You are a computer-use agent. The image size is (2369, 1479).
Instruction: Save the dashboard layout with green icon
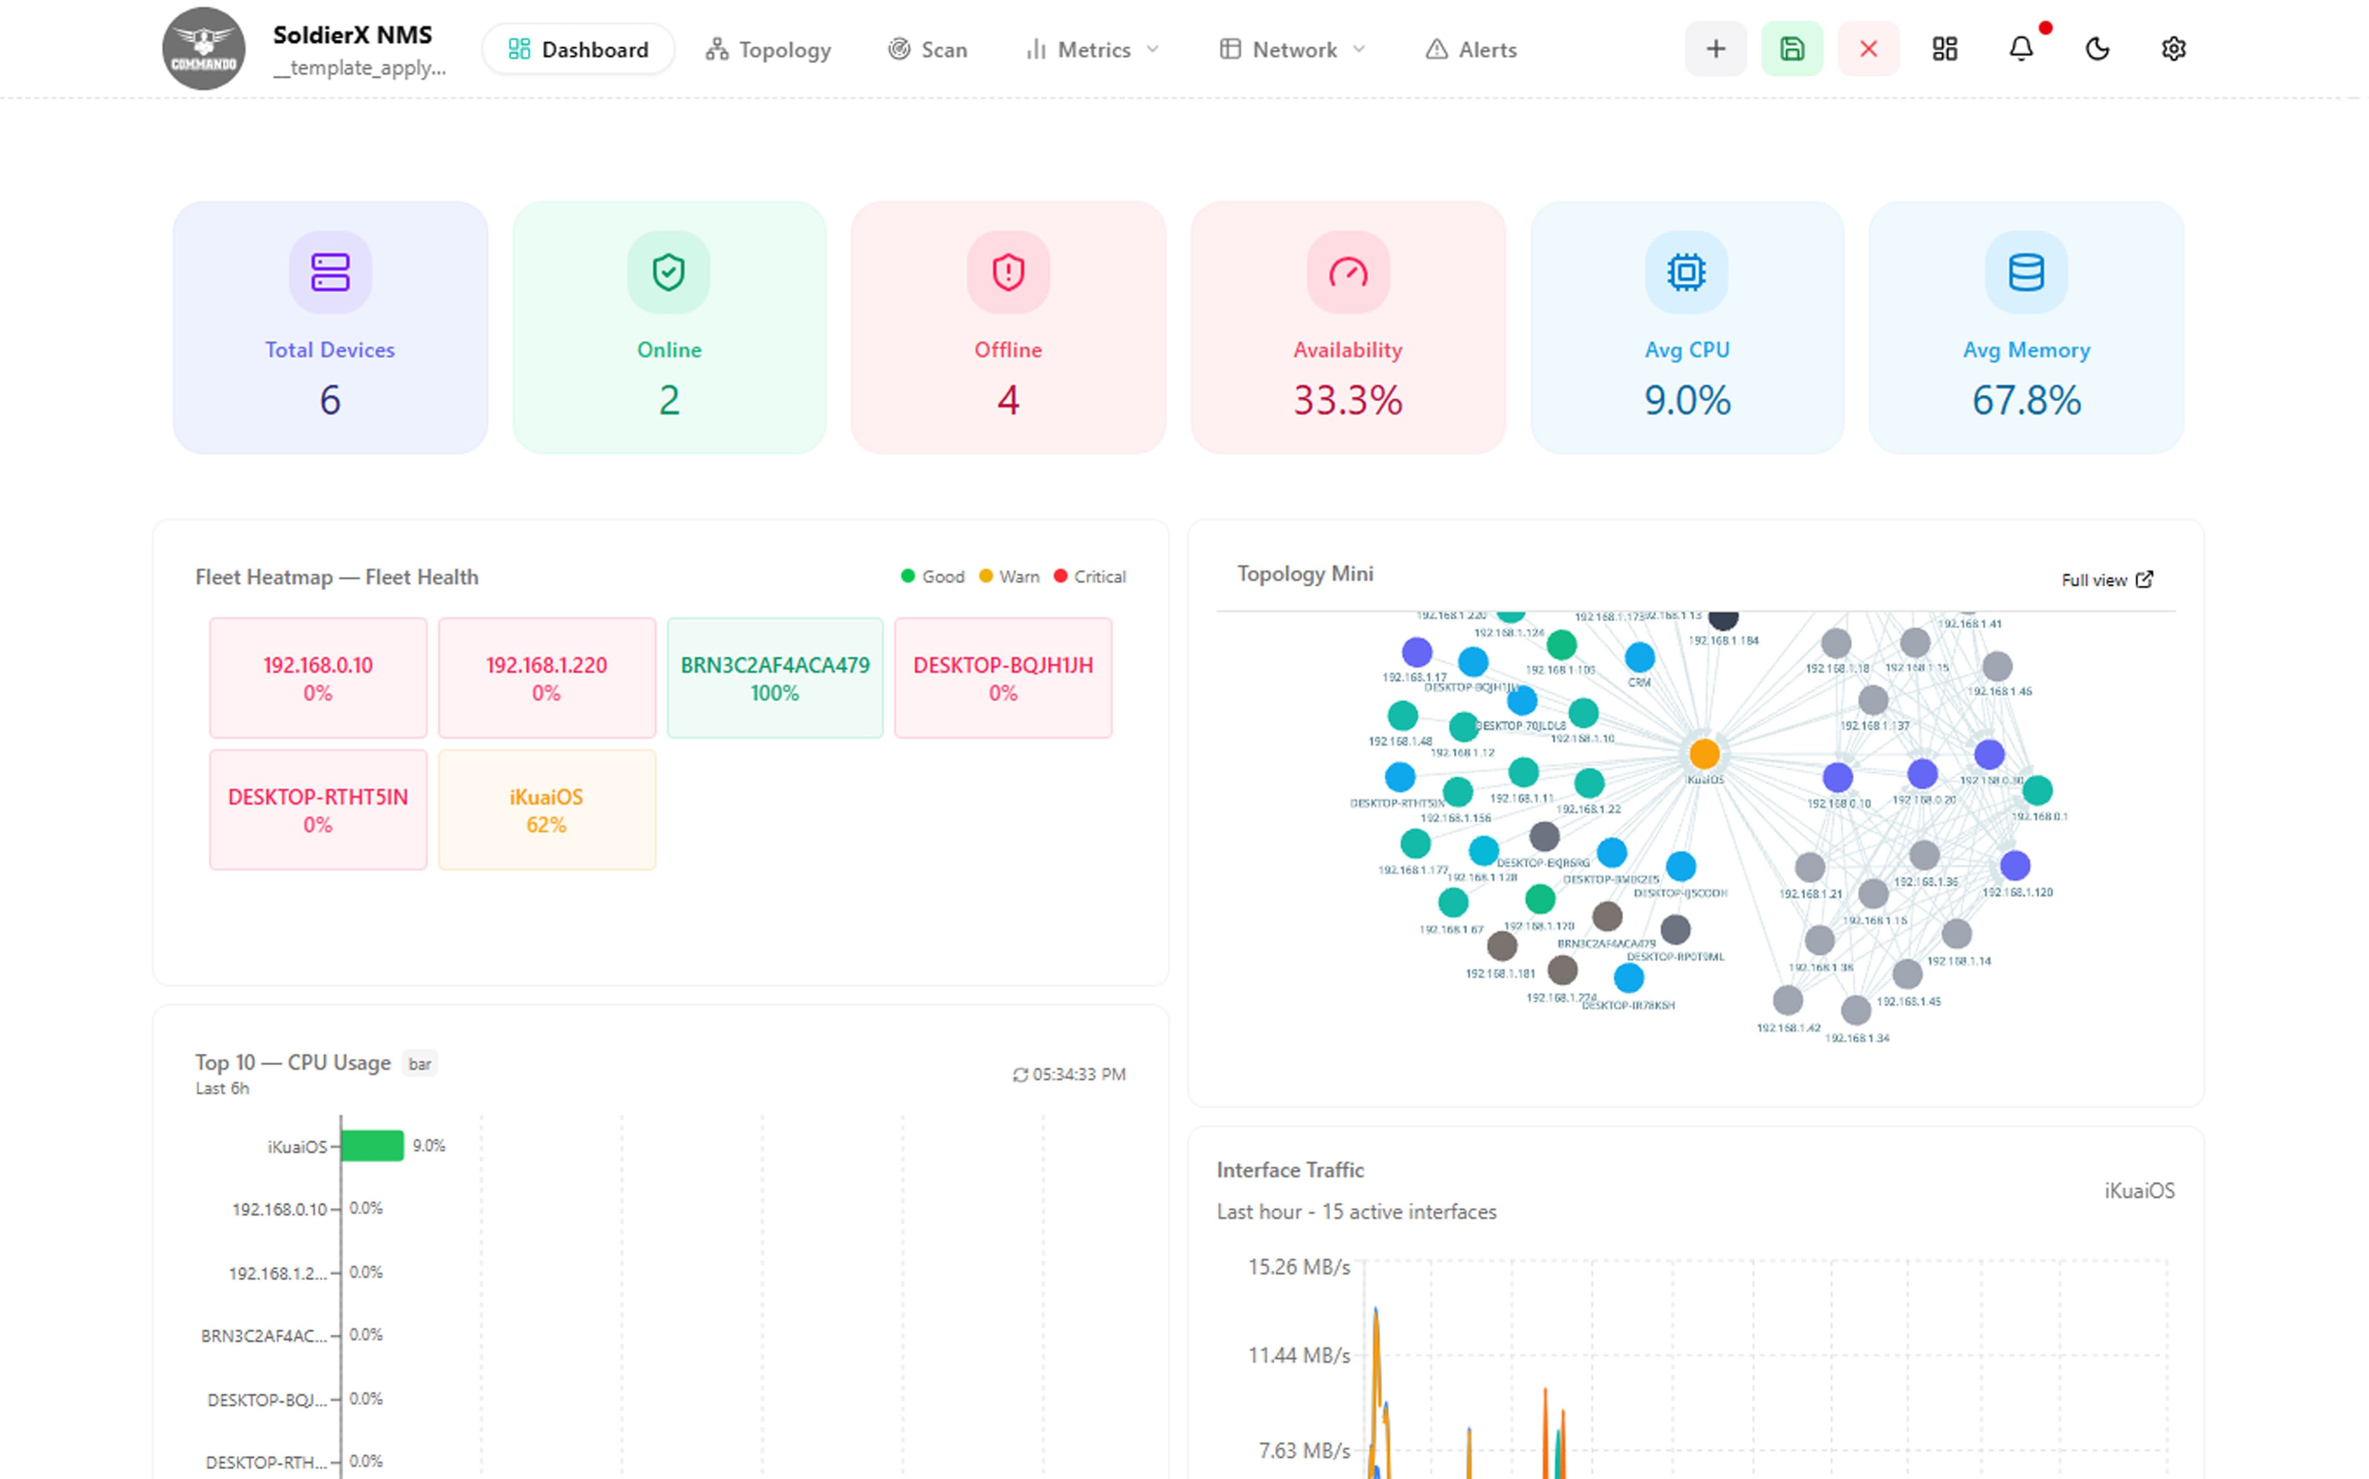coord(1792,49)
